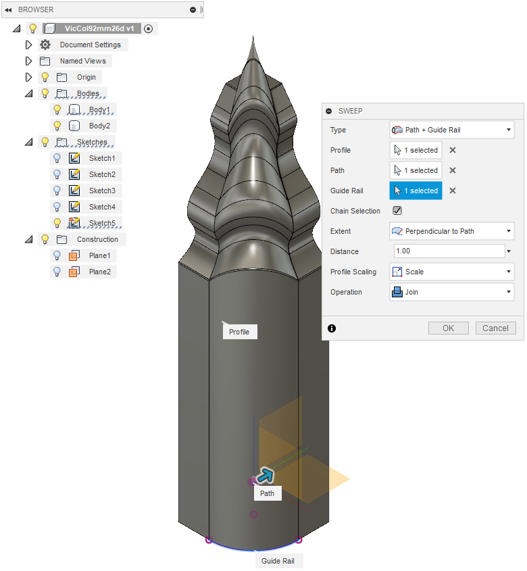Click the Guide Rail '1 selected' selector
The height and width of the screenshot is (571, 527).
point(416,191)
